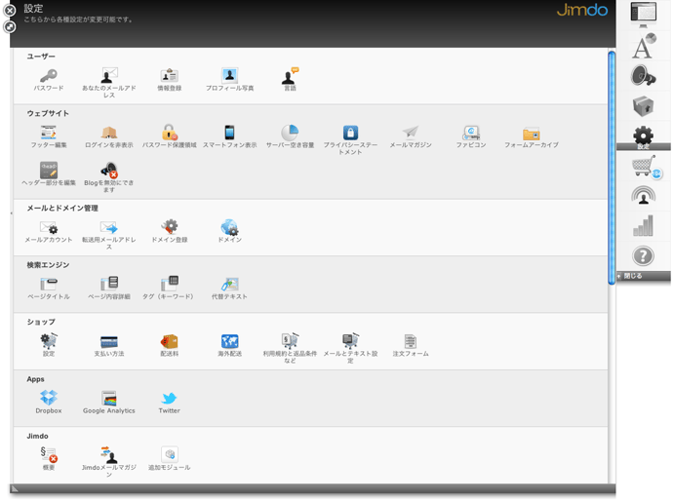
Task: Collapse sidebar with 閉じる button
Action: pos(631,276)
